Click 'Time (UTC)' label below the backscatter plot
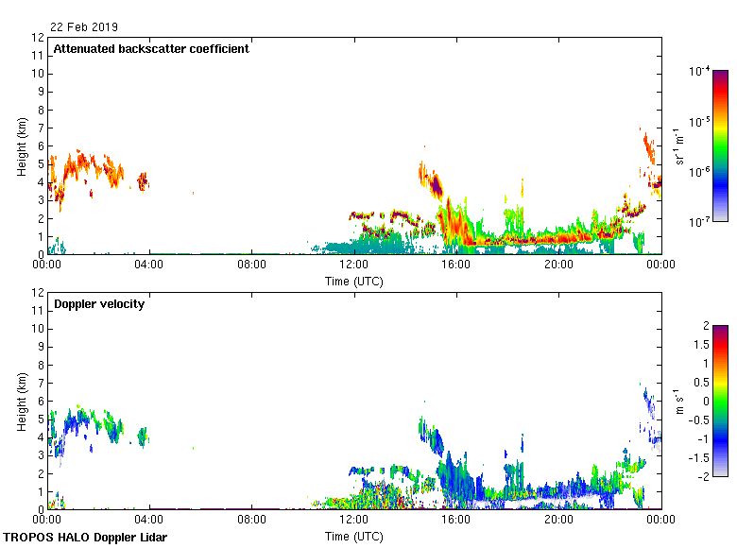This screenshot has width=737, height=548. tap(353, 282)
